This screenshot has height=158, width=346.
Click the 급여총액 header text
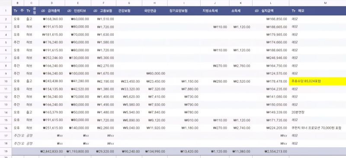[54, 11]
